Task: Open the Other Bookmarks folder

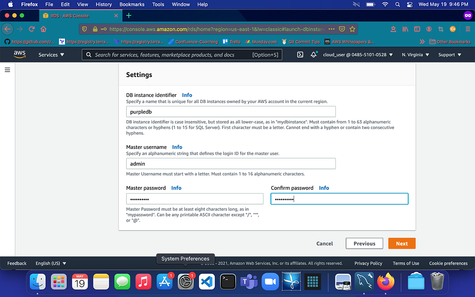Action: tap(450, 41)
